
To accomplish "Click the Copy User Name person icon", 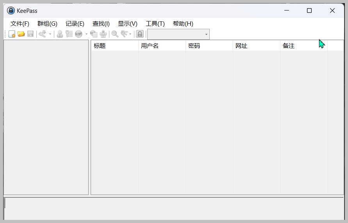I will tap(60, 34).
